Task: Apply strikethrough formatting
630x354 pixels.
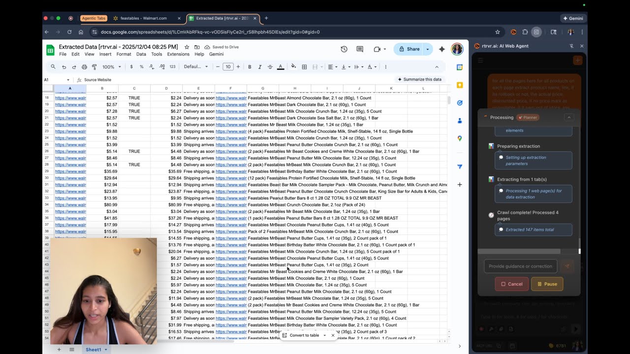Action: (270, 67)
